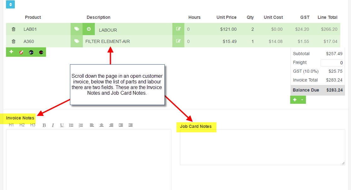Click the Qty column header
351x190 pixels.
(250, 17)
